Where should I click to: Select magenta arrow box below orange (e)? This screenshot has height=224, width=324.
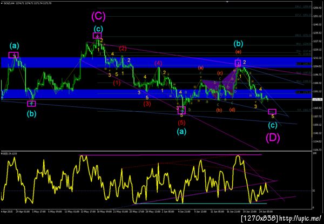(238, 63)
